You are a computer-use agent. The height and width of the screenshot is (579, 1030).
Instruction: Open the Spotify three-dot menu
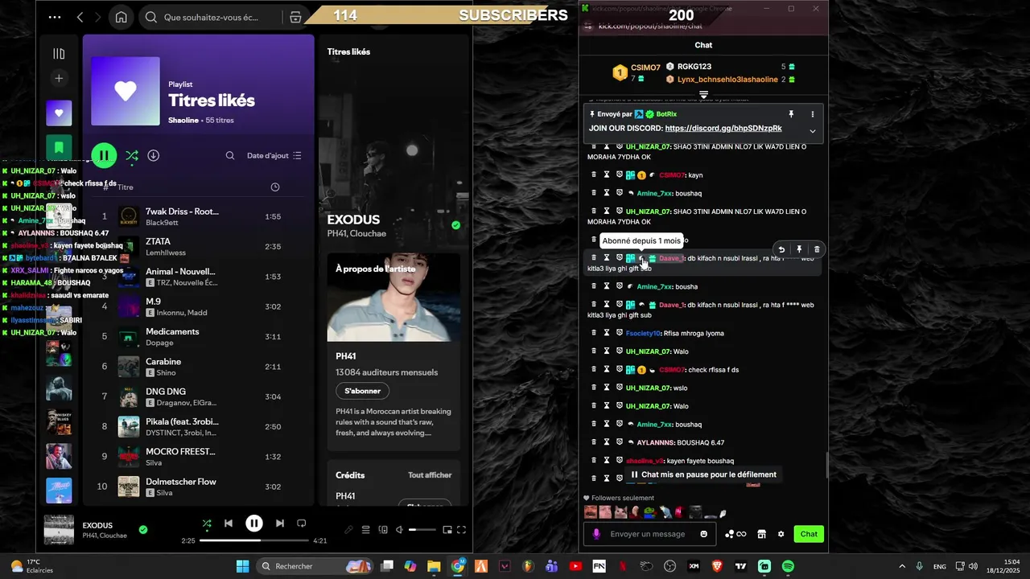[x=55, y=17]
